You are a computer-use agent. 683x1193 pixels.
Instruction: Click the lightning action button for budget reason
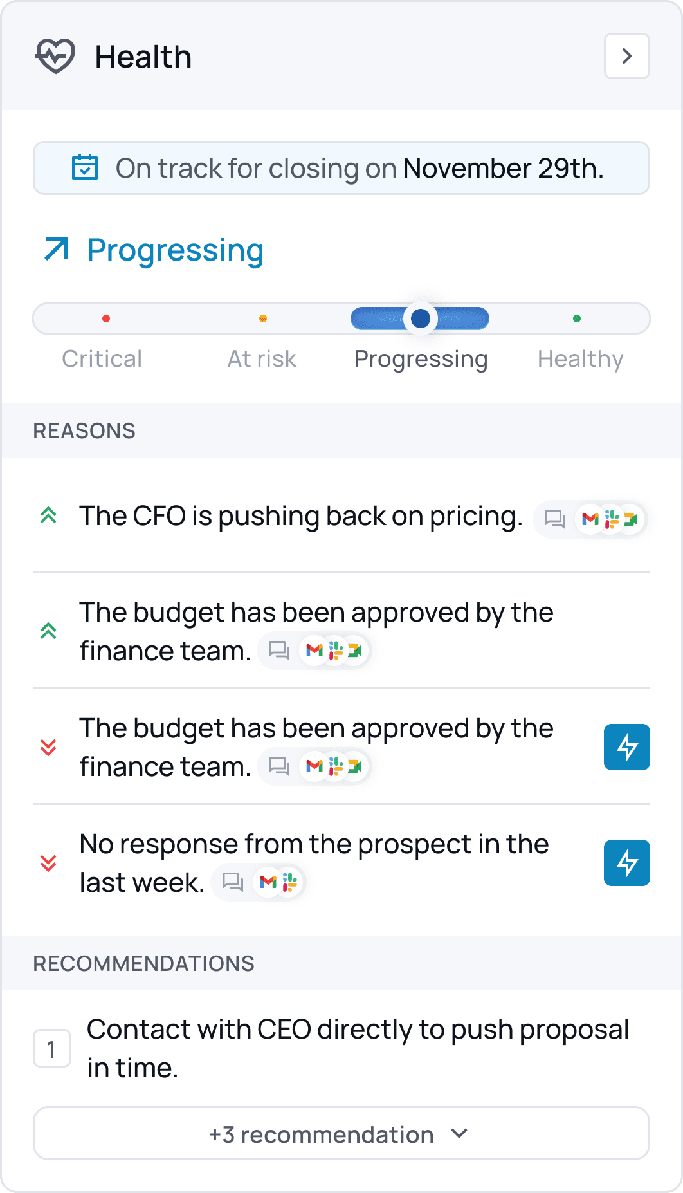(626, 747)
